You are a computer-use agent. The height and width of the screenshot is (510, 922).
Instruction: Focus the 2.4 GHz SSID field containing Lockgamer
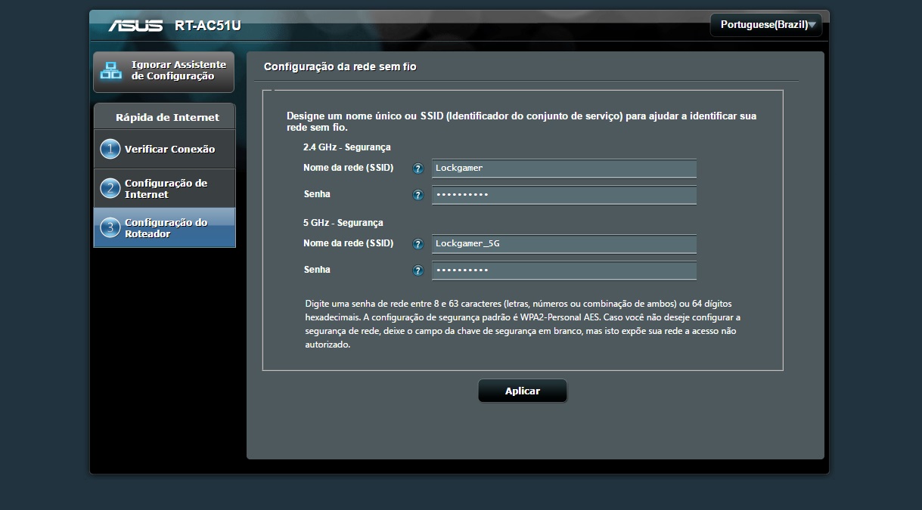pos(563,168)
